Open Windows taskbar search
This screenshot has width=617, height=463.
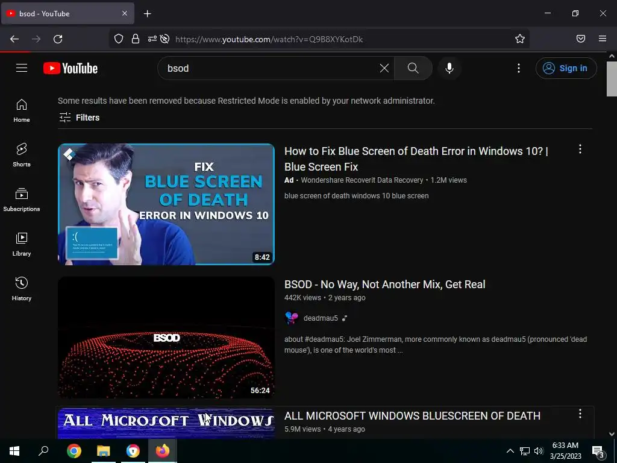click(43, 451)
